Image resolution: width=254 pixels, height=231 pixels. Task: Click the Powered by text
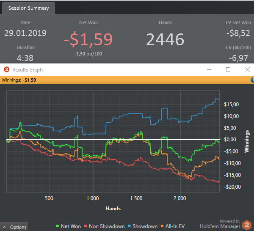click(x=230, y=221)
